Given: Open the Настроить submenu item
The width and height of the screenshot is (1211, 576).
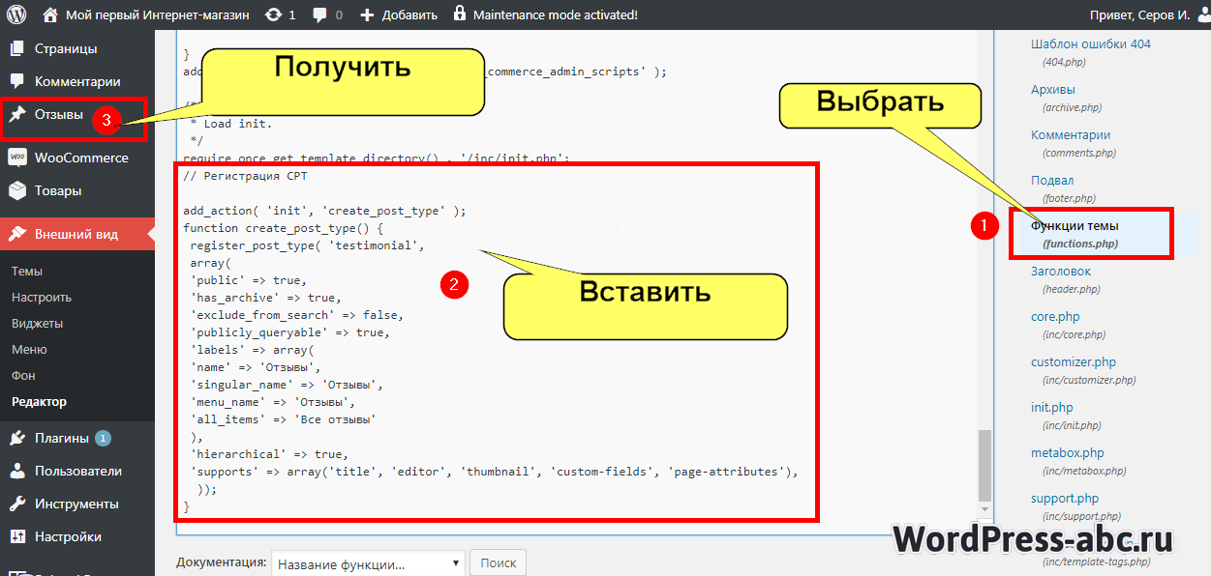Looking at the screenshot, I should click(x=42, y=298).
